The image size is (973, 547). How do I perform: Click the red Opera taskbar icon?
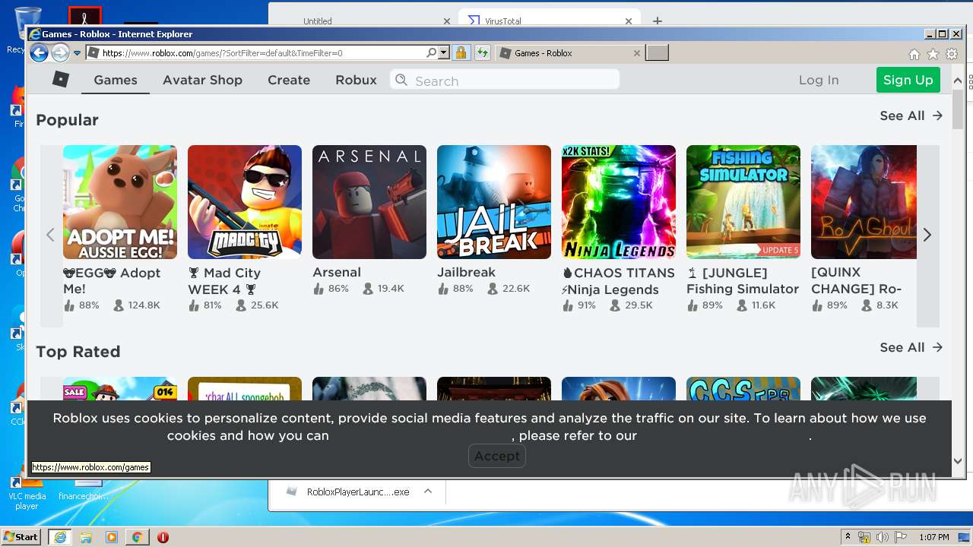(x=163, y=537)
